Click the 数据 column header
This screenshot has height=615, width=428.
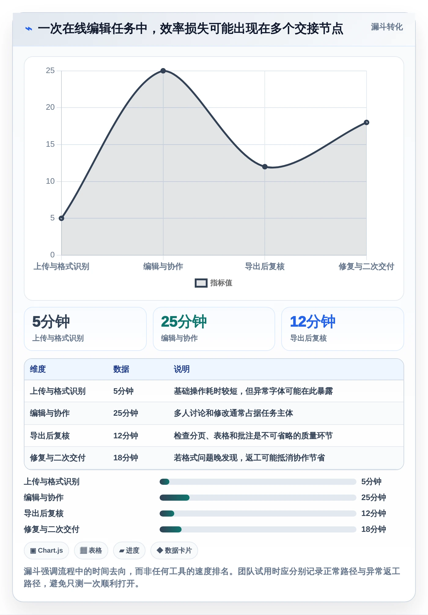coord(121,369)
